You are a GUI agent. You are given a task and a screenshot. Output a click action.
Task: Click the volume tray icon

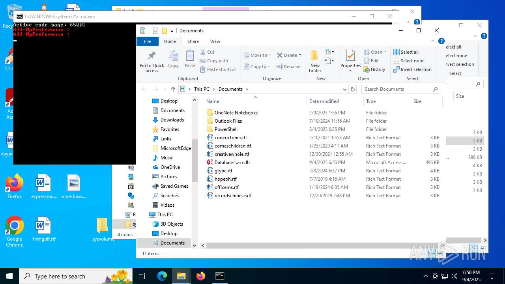click(454, 276)
